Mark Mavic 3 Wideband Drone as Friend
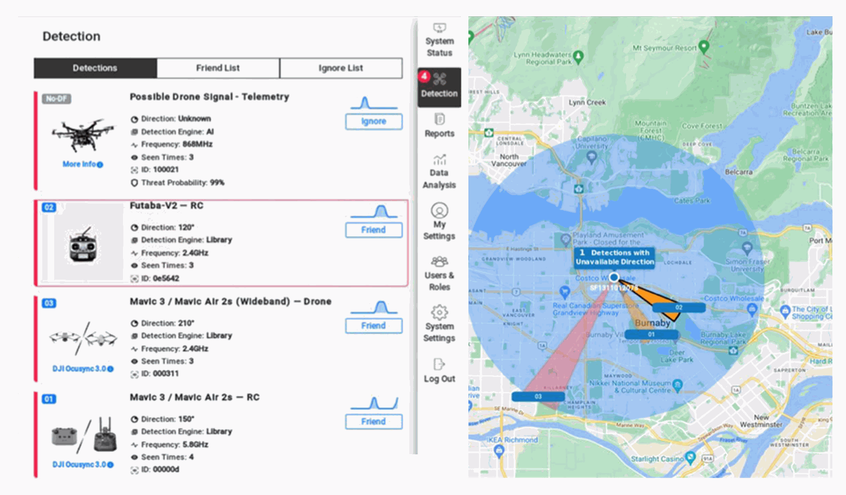The width and height of the screenshot is (846, 495). pyautogui.click(x=374, y=326)
